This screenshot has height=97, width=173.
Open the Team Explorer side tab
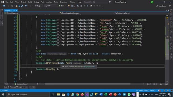(171, 47)
